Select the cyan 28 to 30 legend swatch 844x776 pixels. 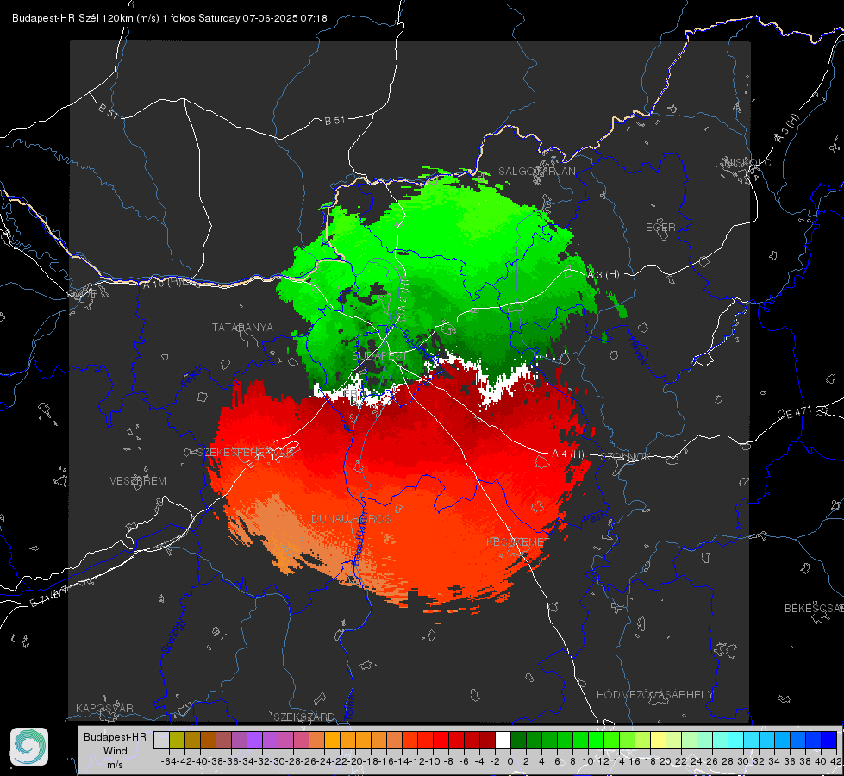tap(735, 740)
